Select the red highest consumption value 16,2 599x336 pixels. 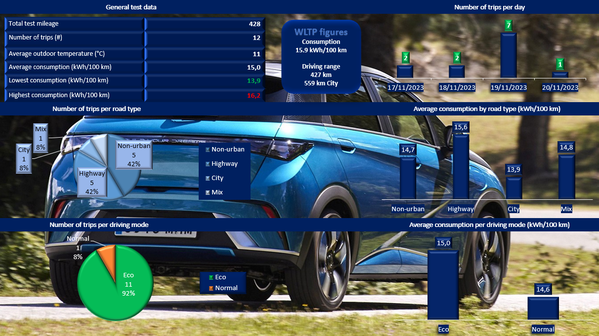pyautogui.click(x=255, y=95)
